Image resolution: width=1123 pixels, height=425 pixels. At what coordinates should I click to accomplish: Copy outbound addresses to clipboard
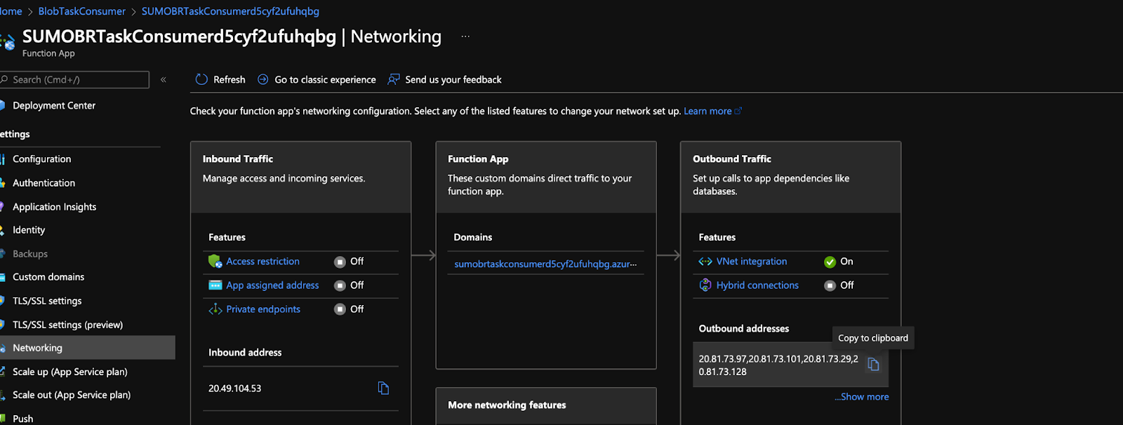(x=873, y=364)
